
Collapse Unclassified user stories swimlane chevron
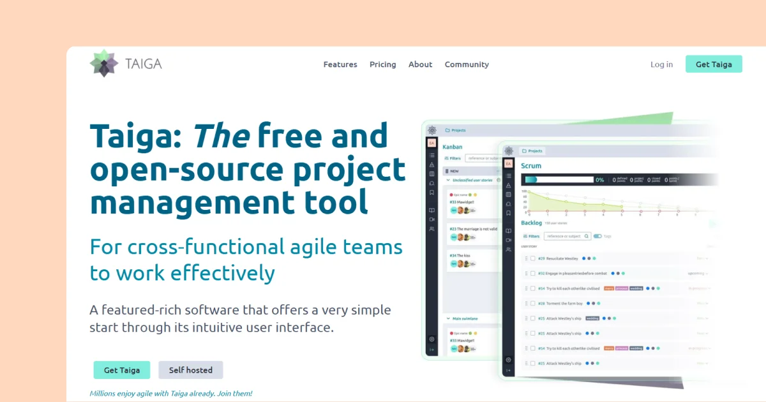(x=448, y=180)
